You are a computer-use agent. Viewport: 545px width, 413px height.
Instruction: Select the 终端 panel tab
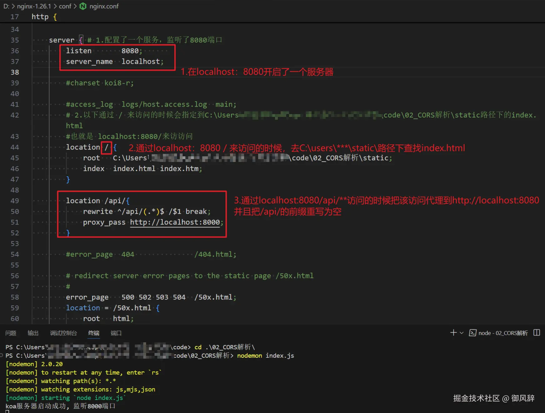(94, 333)
